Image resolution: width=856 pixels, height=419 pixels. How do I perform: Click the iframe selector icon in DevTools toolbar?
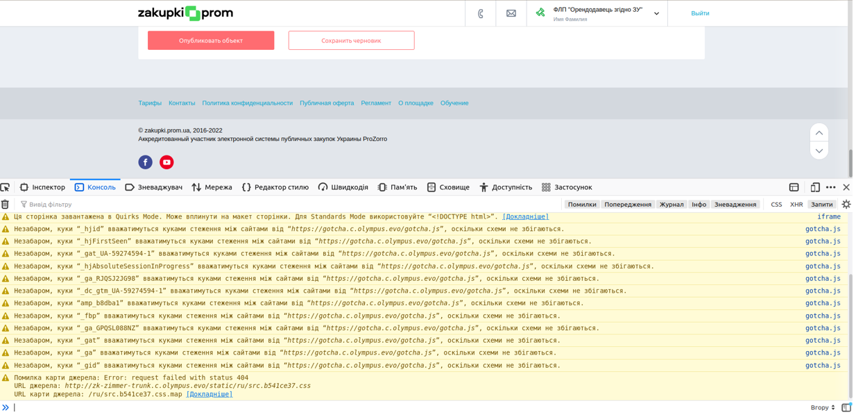click(794, 187)
